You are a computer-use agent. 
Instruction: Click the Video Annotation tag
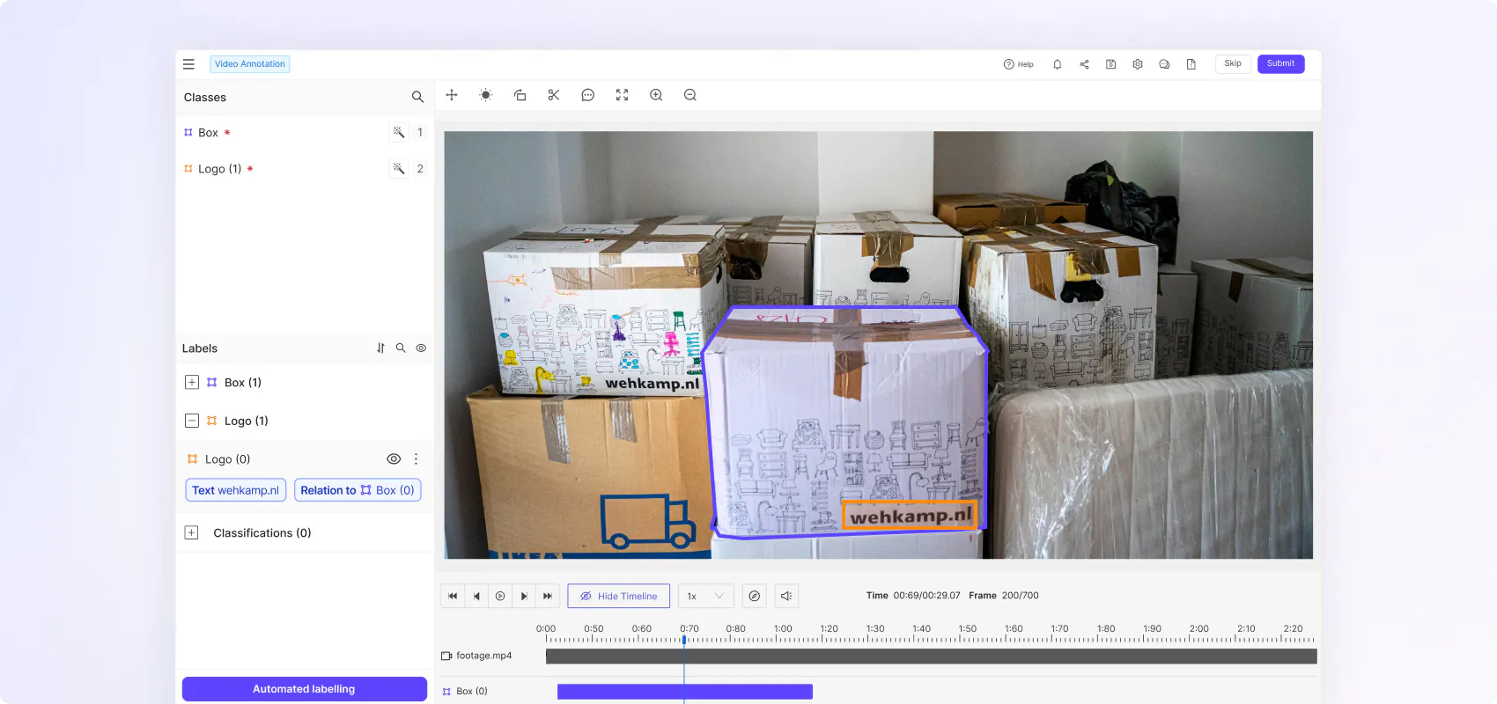coord(250,64)
